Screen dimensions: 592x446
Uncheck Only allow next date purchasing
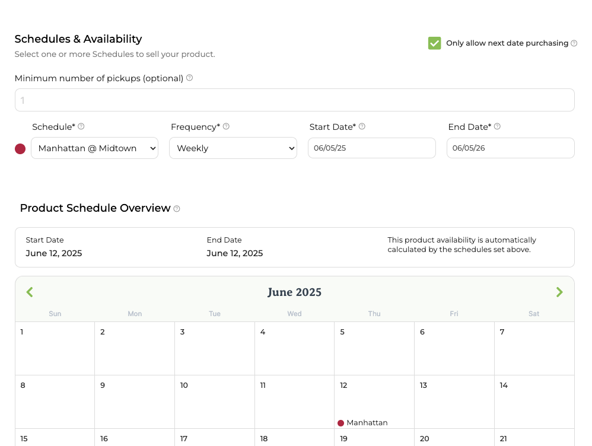[435, 43]
